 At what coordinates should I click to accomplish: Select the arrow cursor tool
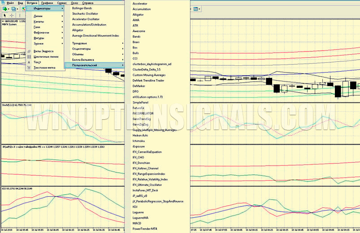tap(4, 15)
